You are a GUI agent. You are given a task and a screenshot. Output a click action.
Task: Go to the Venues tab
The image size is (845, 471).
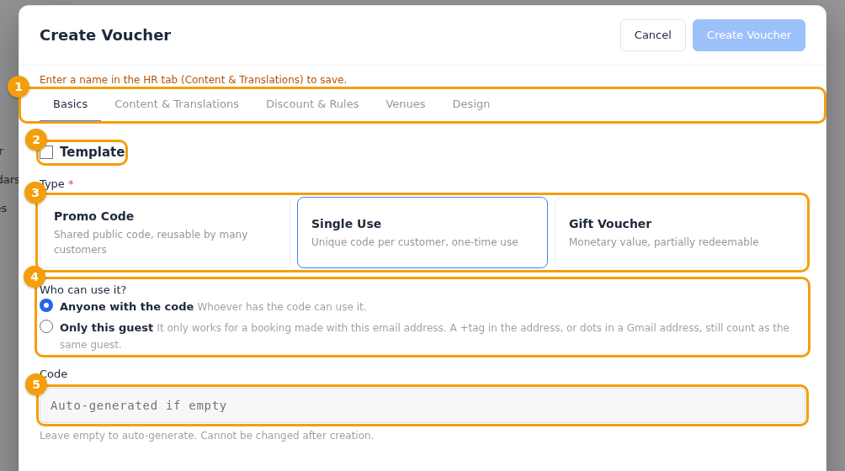pyautogui.click(x=406, y=104)
